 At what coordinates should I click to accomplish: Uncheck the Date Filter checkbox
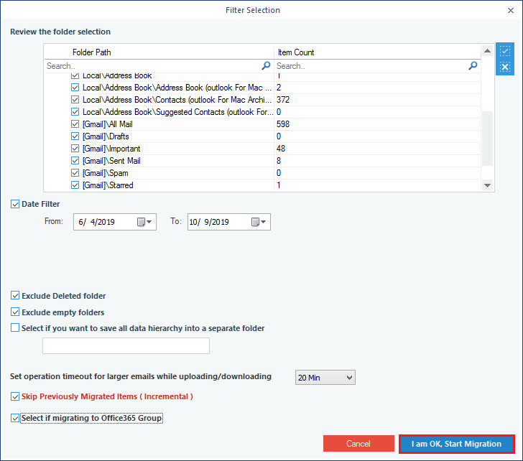click(x=16, y=204)
